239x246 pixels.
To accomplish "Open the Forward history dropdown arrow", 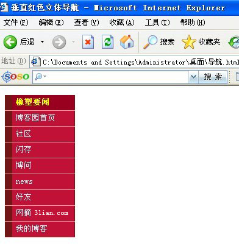I will point(74,42).
